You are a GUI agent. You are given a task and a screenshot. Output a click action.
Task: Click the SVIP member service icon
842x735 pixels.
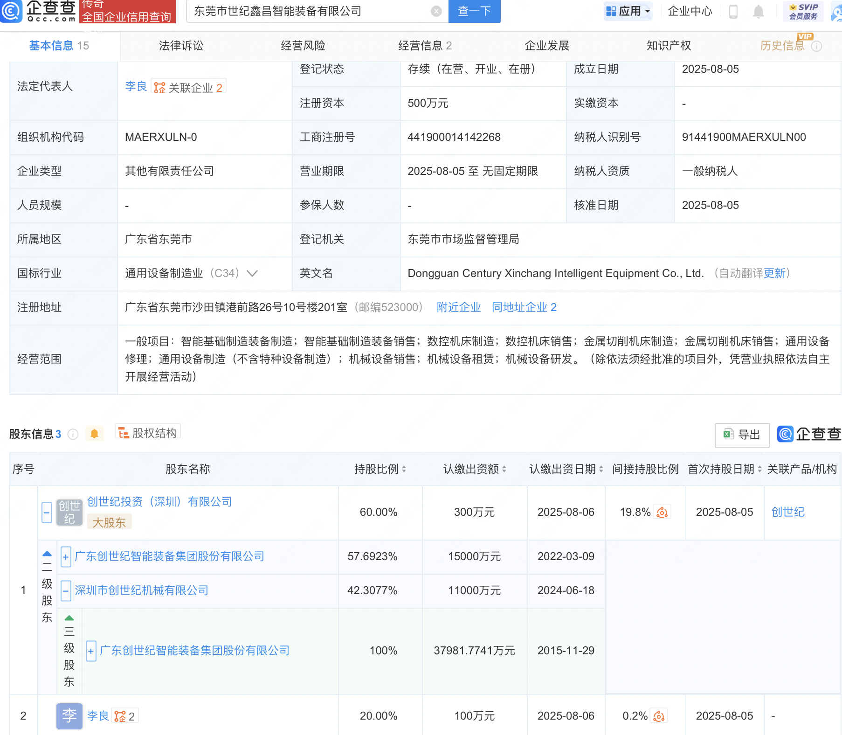pyautogui.click(x=803, y=11)
